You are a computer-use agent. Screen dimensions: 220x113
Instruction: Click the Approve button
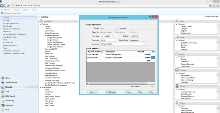[x=93, y=92]
